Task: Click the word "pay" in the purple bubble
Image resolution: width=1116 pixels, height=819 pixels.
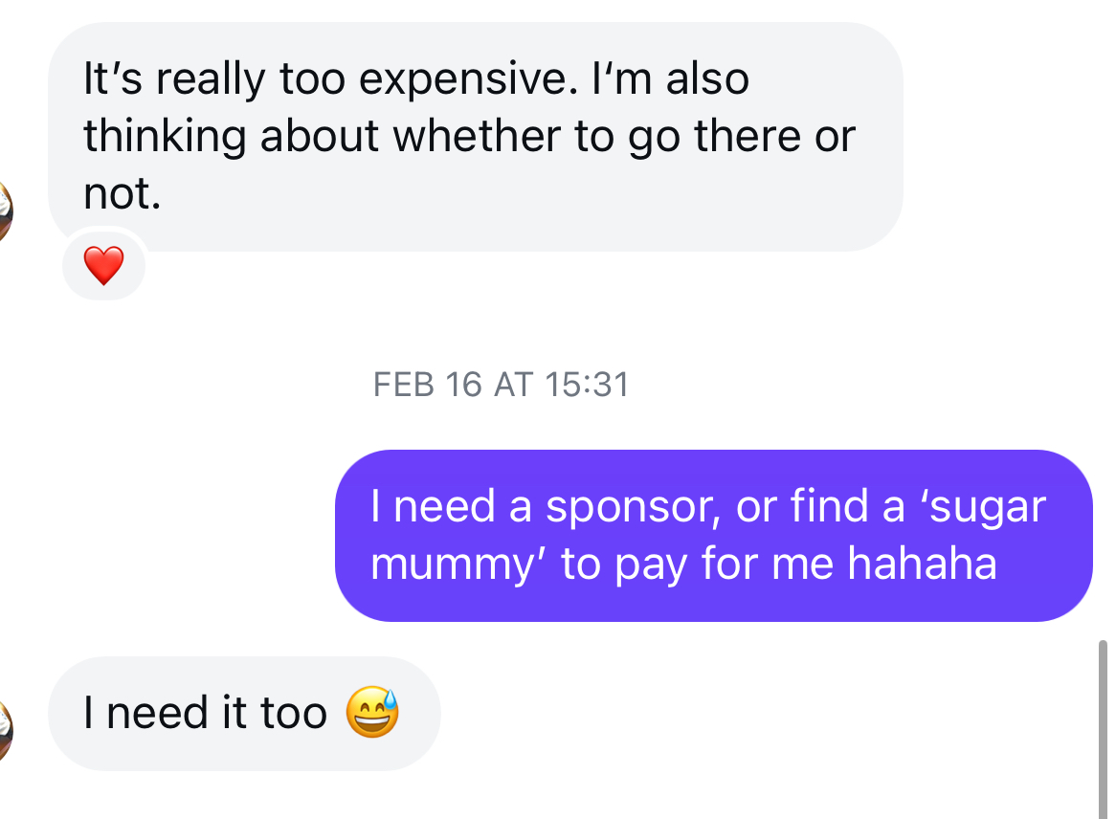Action: point(649,564)
